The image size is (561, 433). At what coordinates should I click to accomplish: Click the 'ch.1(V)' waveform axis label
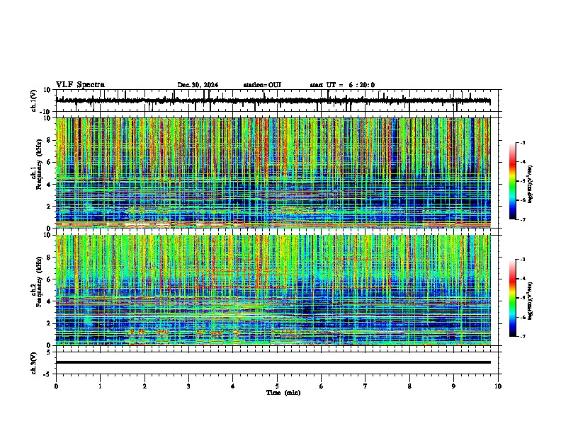click(x=34, y=100)
